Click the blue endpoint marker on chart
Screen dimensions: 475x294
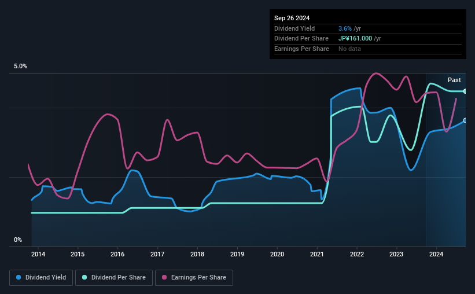click(465, 120)
